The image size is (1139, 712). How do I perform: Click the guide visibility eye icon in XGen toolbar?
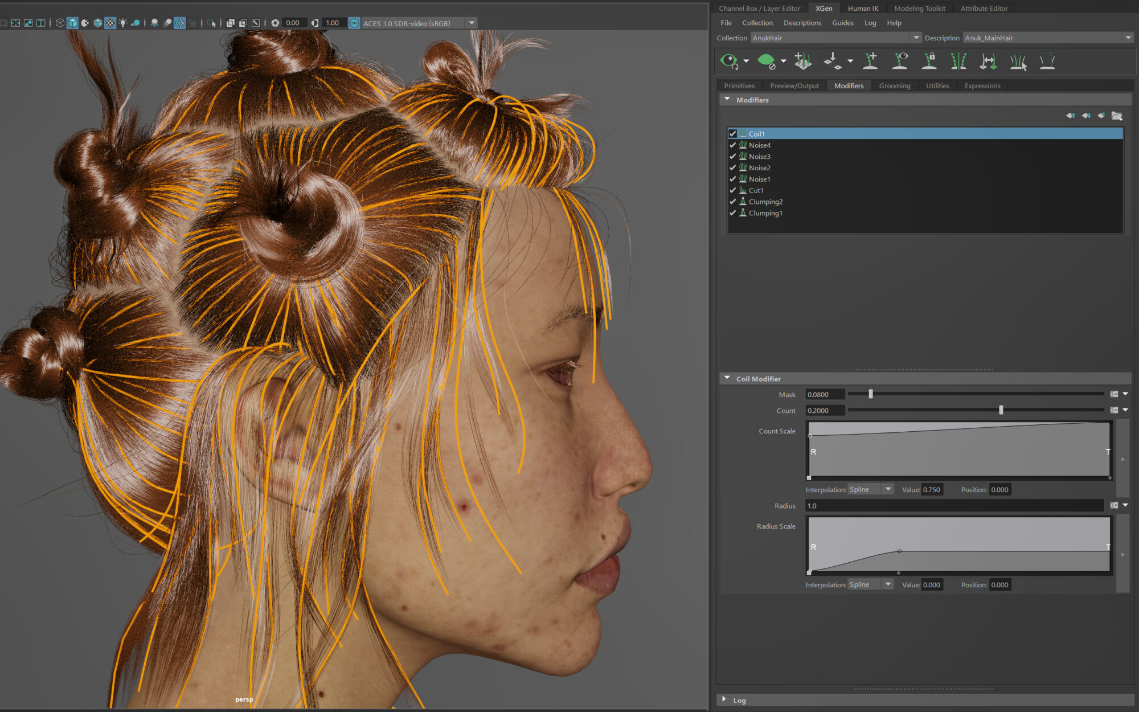(900, 61)
